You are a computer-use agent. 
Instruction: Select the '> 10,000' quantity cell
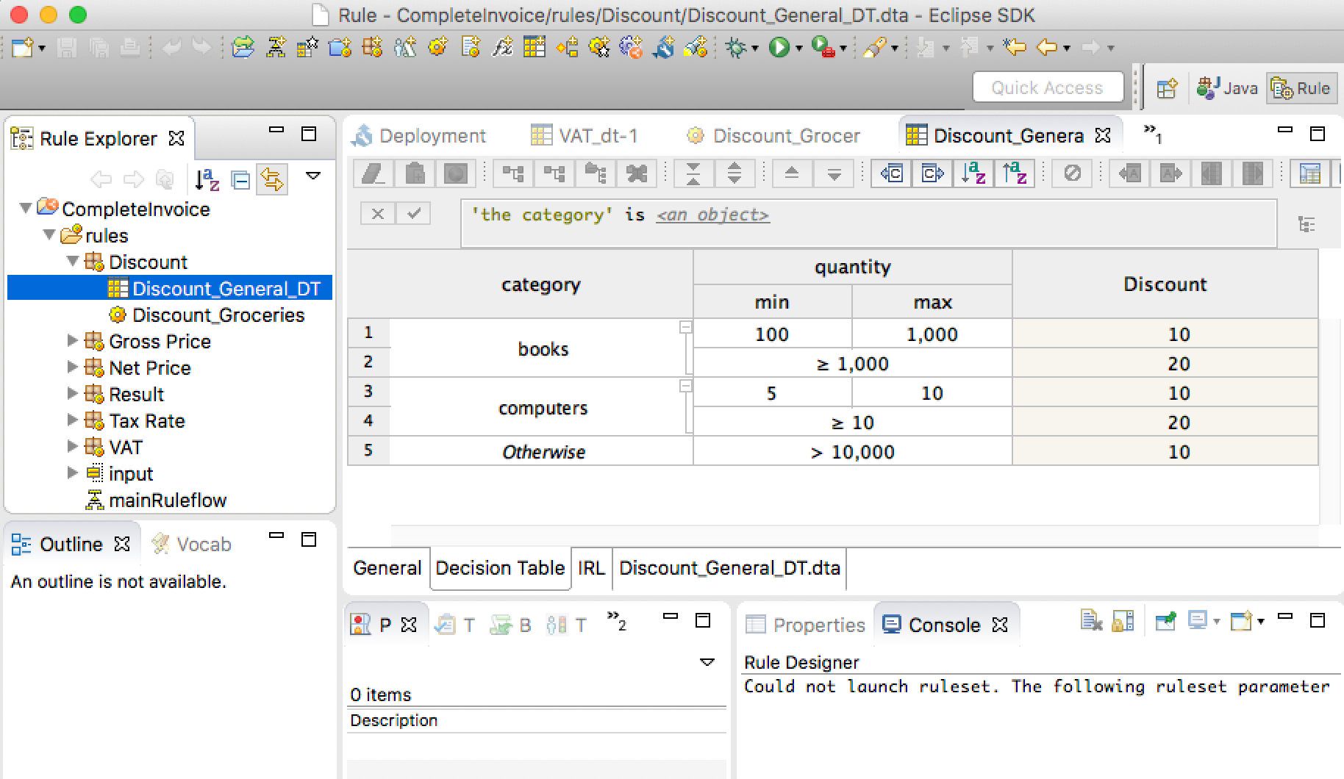click(x=853, y=451)
